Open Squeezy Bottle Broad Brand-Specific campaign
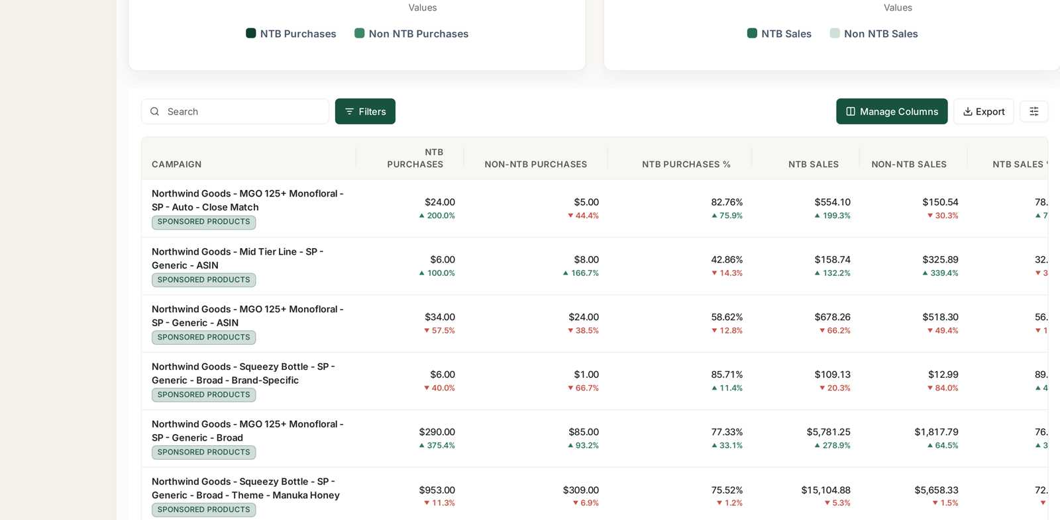This screenshot has width=1060, height=520. coord(243,373)
